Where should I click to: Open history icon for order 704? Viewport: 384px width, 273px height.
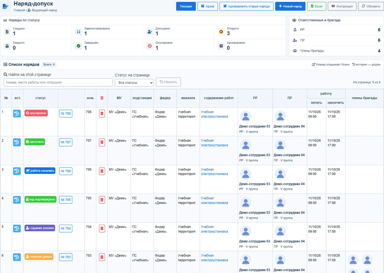(x=17, y=228)
